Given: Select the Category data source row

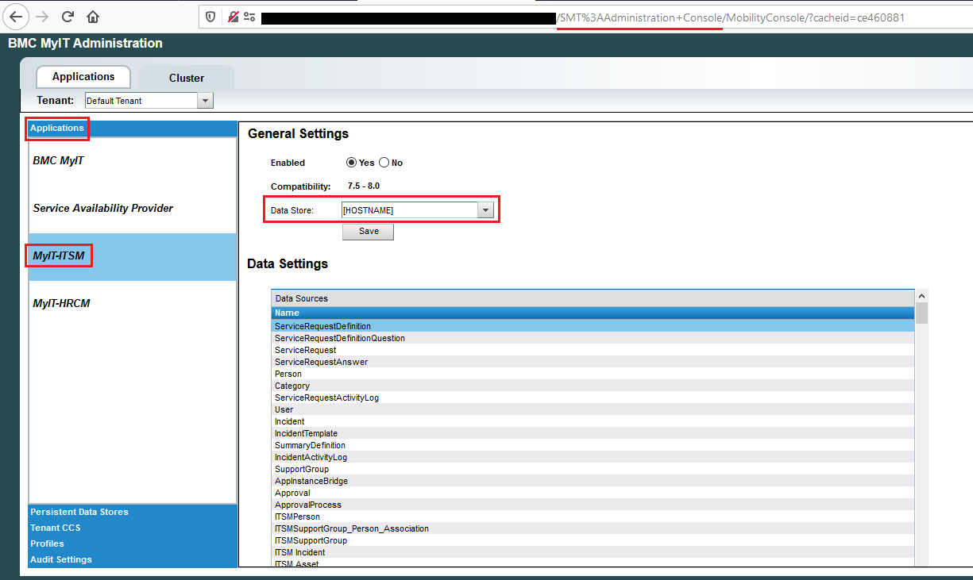Looking at the screenshot, I should [593, 386].
